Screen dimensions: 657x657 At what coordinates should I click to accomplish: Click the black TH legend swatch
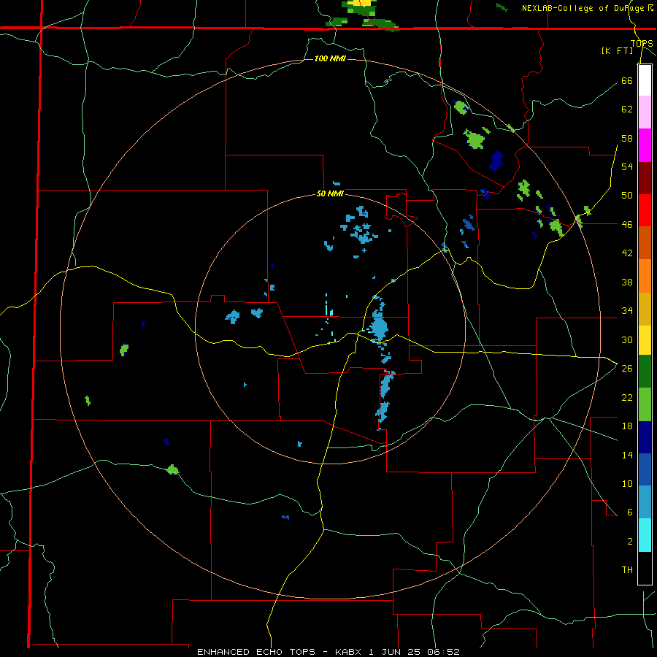(645, 568)
